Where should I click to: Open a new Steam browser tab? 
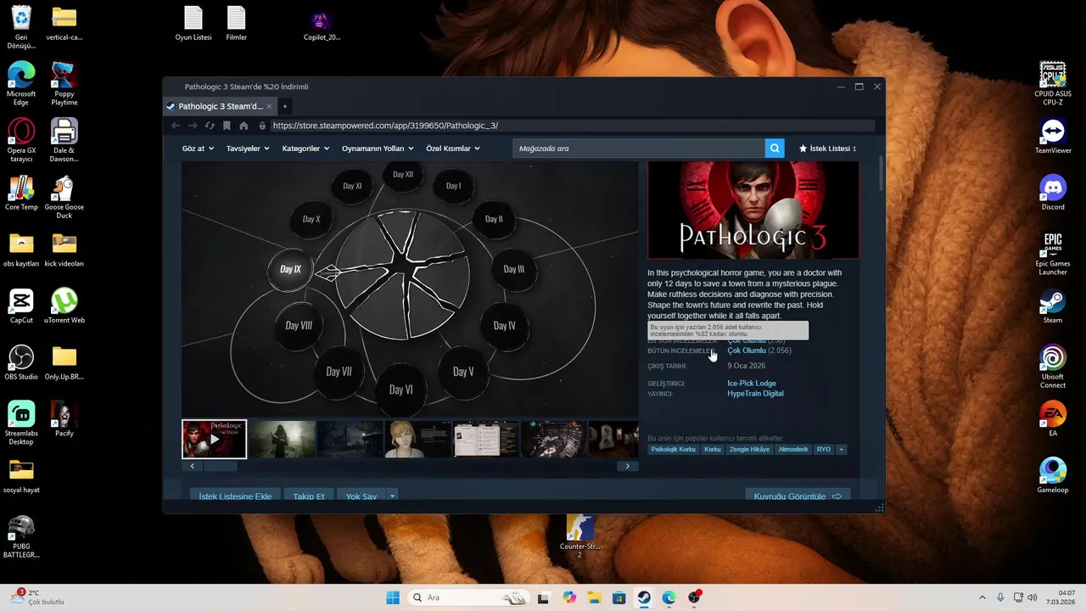click(285, 106)
